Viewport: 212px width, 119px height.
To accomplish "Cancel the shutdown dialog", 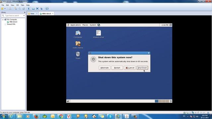I will [x=130, y=68].
